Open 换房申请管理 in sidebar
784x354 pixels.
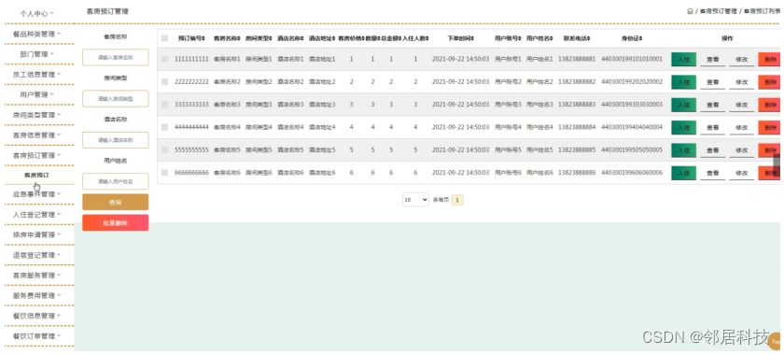point(37,234)
